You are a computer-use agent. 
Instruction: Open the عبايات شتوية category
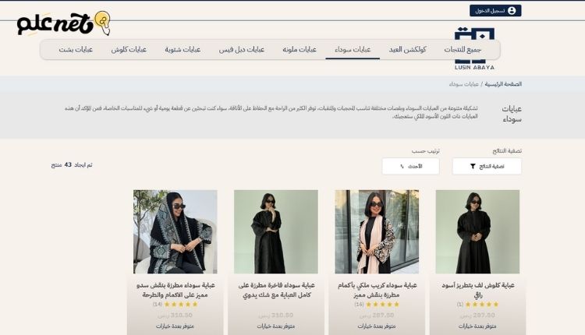tap(183, 49)
